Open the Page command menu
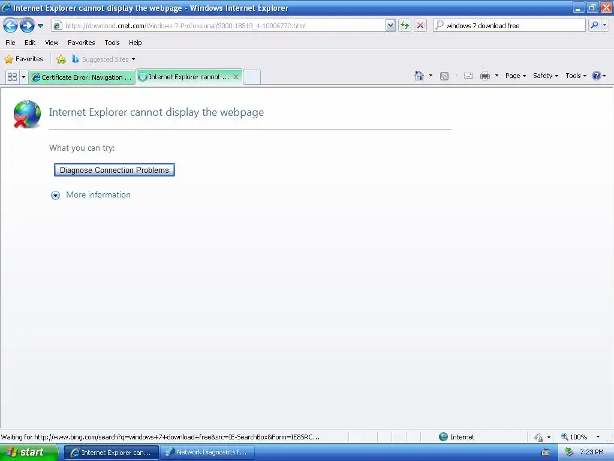 coord(515,76)
